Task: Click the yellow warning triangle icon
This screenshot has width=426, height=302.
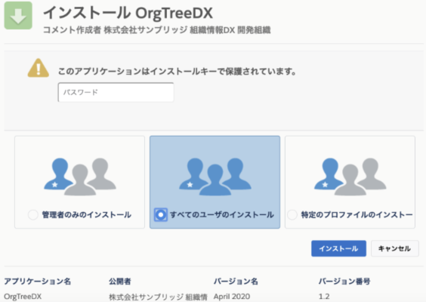Action: 39,68
